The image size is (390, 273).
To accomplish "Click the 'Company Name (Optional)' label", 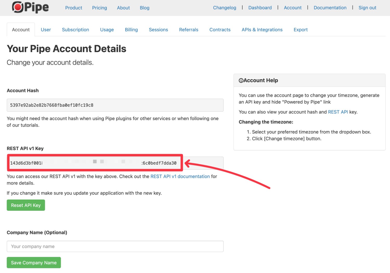I will click(x=37, y=233).
